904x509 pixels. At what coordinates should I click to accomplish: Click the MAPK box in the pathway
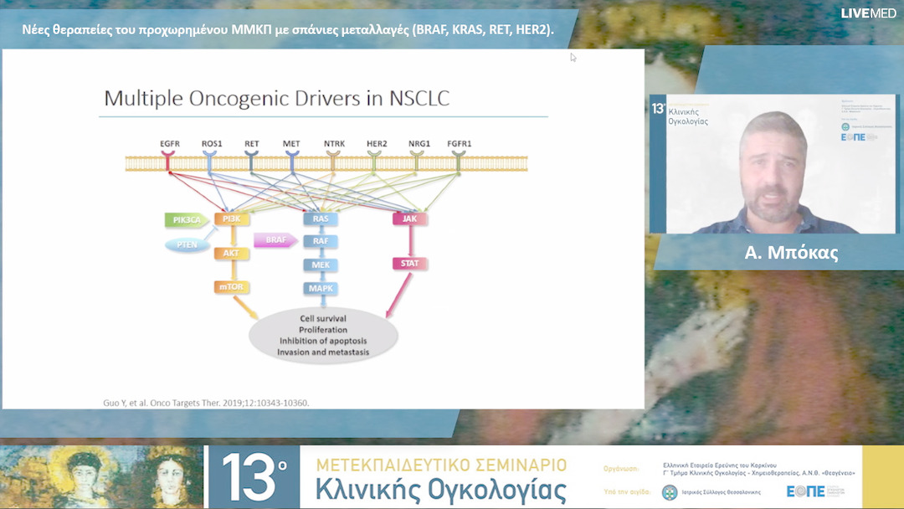click(321, 289)
